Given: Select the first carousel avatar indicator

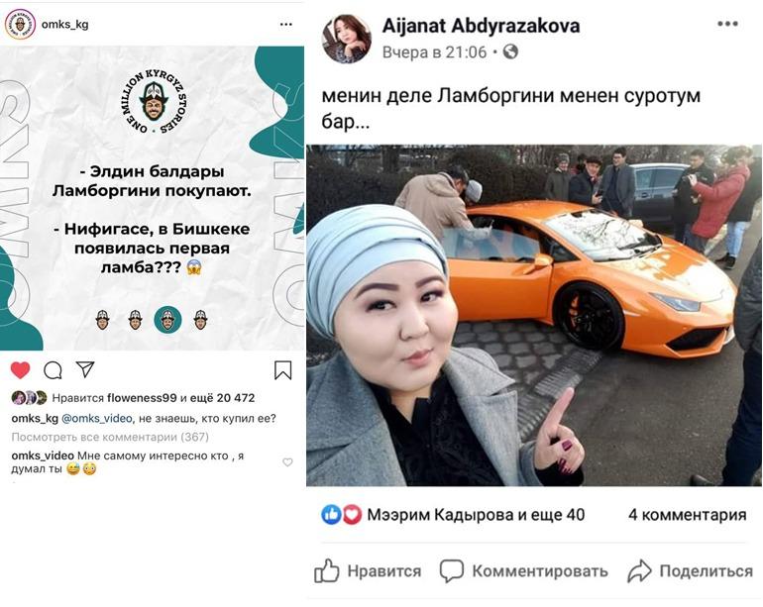Looking at the screenshot, I should (x=102, y=320).
